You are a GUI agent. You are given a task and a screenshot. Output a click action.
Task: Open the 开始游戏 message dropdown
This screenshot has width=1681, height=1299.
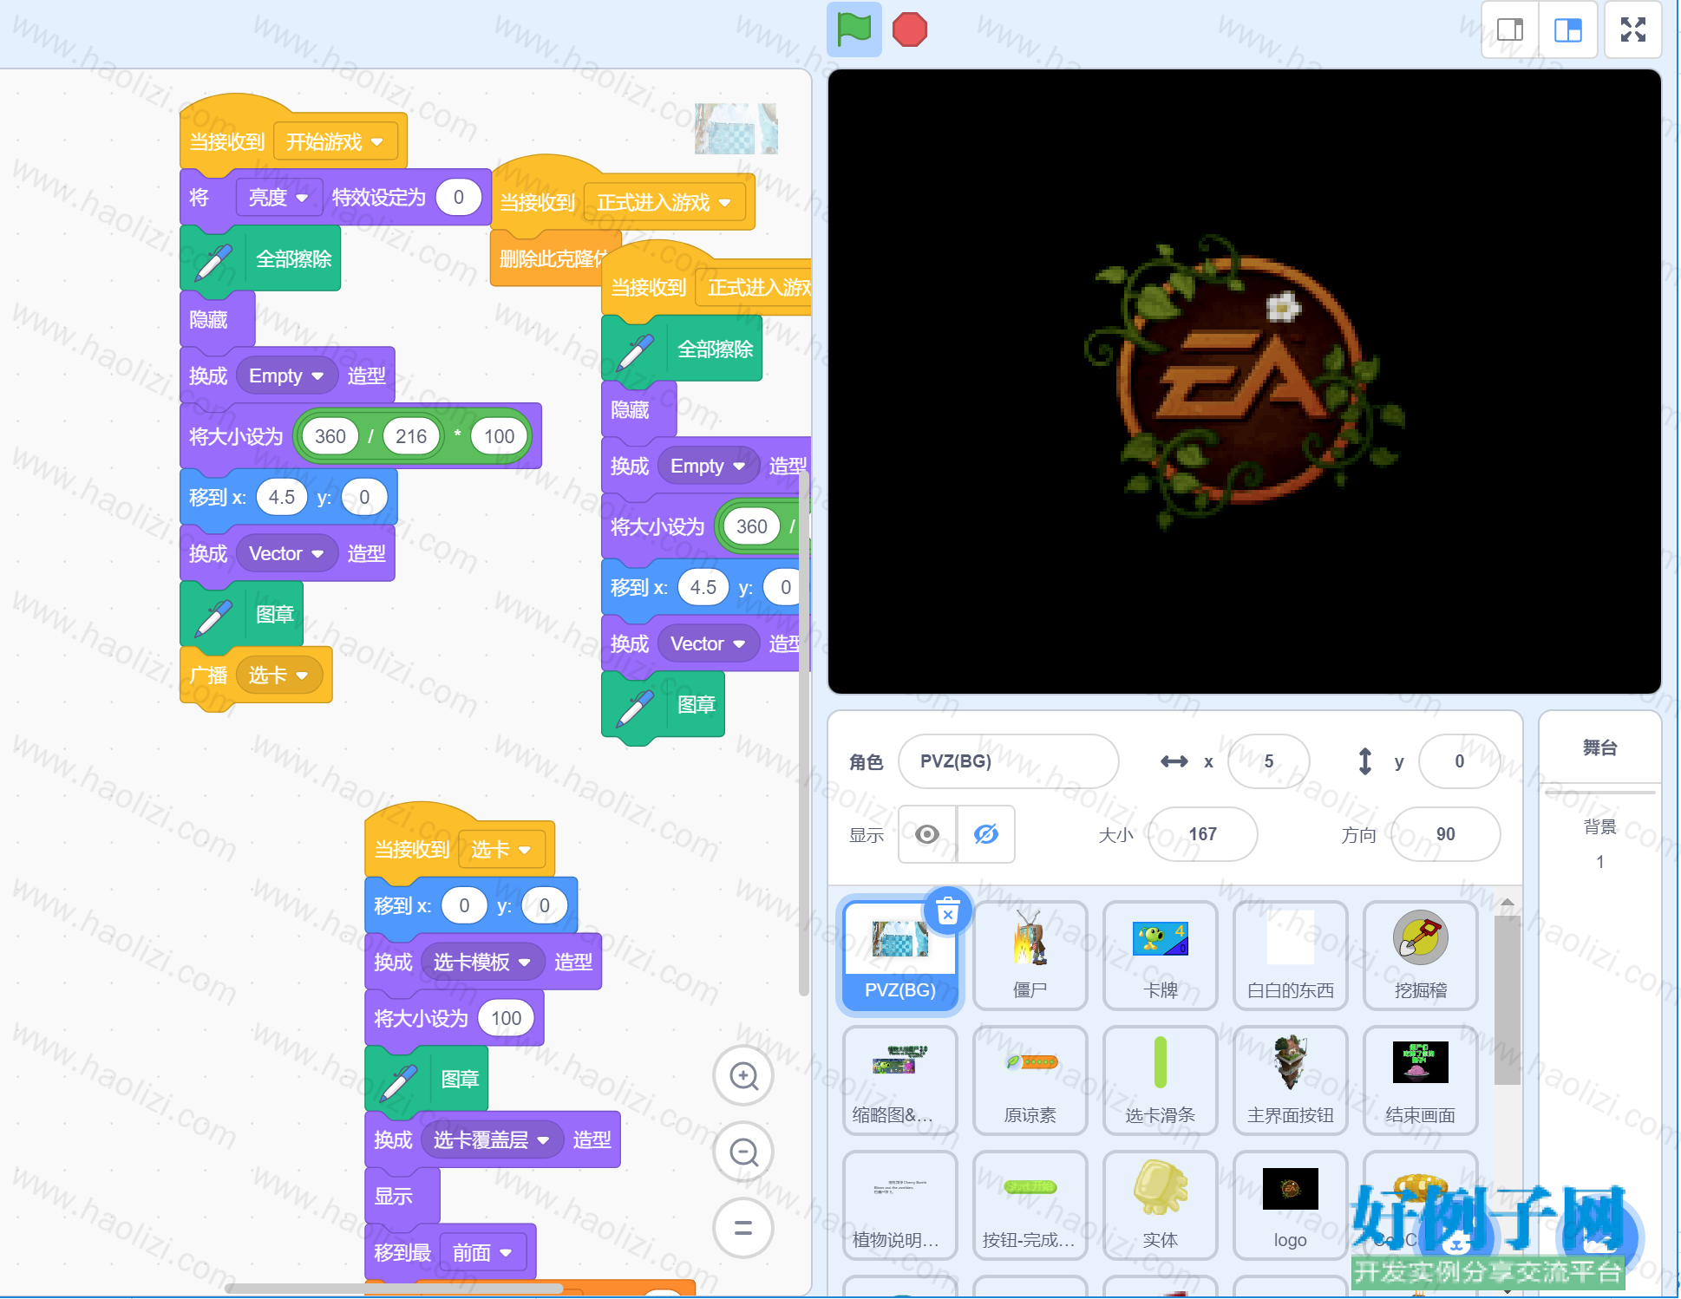(336, 141)
